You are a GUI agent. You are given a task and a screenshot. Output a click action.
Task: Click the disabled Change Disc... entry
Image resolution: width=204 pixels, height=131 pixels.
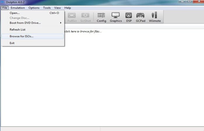click(33, 18)
